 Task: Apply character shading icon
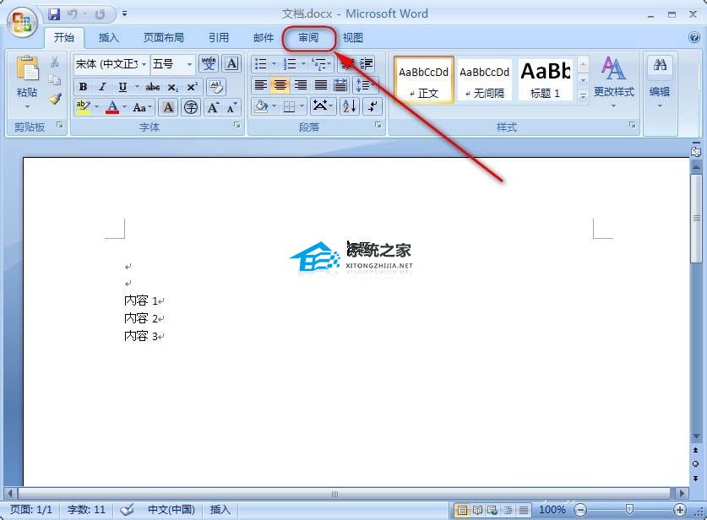point(168,107)
